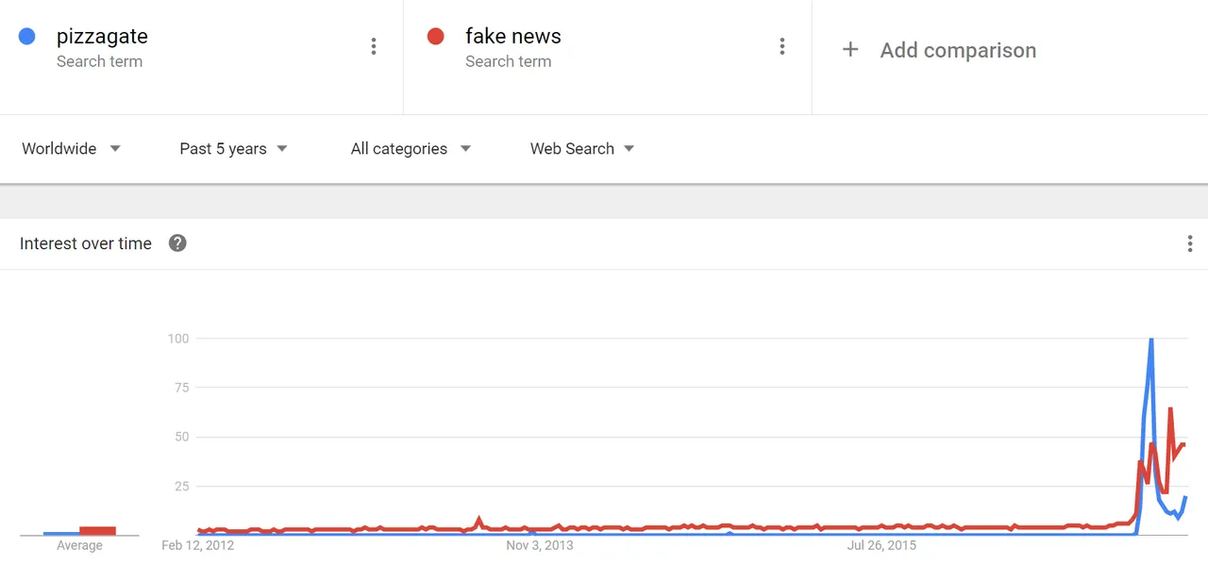The width and height of the screenshot is (1208, 581).
Task: Edit the fake news search term
Action: click(513, 37)
